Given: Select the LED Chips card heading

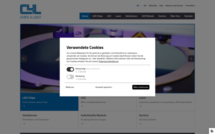Looking at the screenshot, I should pyautogui.click(x=29, y=98).
